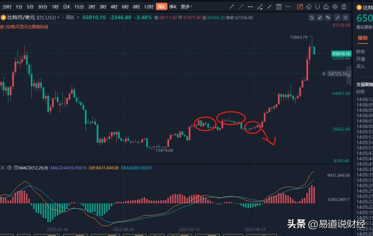373x236 pixels.
Task: Switch to the 季K timeframe
Action: click(x=173, y=7)
